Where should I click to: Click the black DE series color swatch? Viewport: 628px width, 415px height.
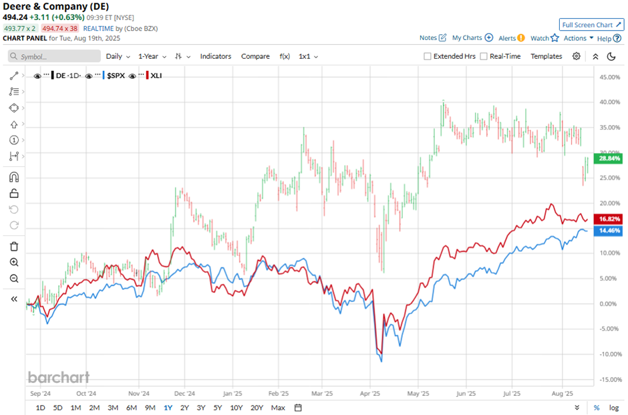[53, 76]
